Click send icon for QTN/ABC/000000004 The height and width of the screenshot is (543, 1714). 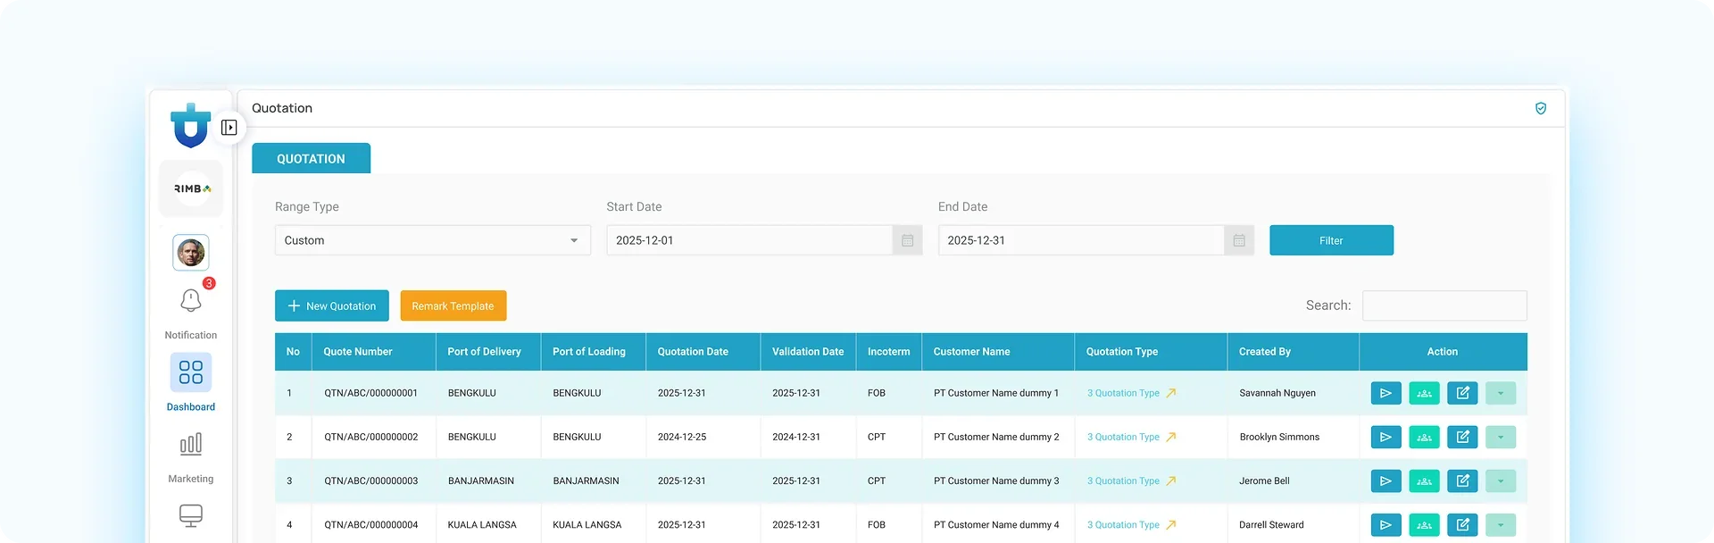coord(1385,525)
